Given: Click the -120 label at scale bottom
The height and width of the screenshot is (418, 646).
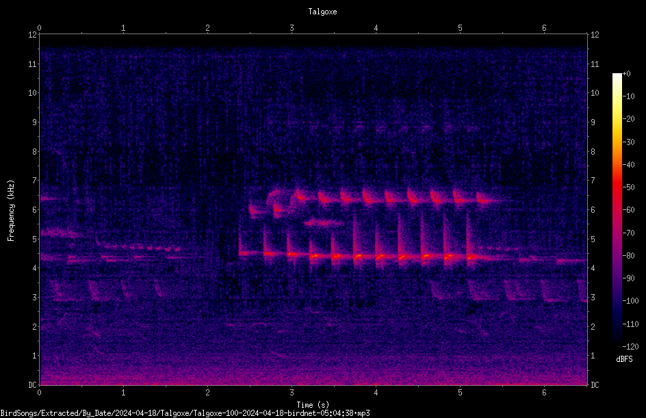Looking at the screenshot, I should pos(630,346).
